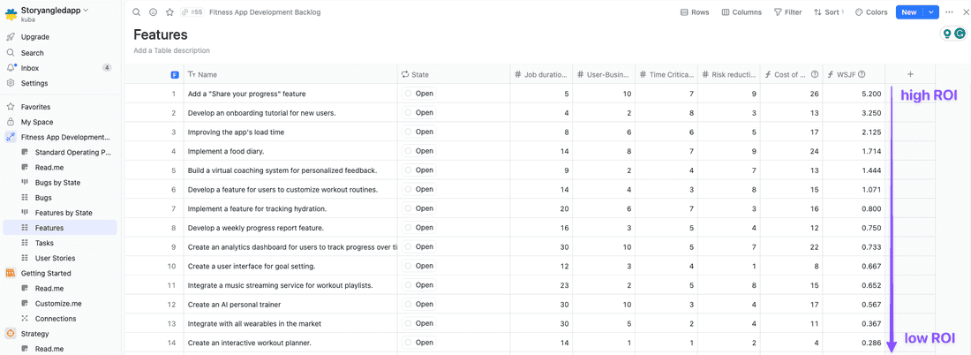The width and height of the screenshot is (971, 355).
Task: Expand the Storyangledapp workspace dropdown
Action: (x=86, y=10)
